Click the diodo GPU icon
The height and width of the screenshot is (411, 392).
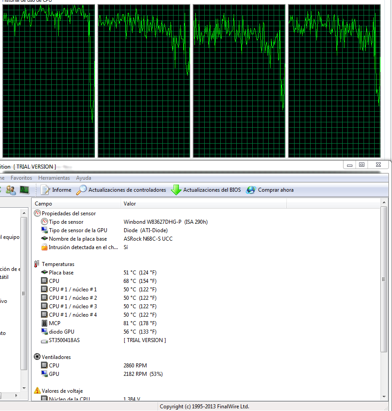coord(44,331)
